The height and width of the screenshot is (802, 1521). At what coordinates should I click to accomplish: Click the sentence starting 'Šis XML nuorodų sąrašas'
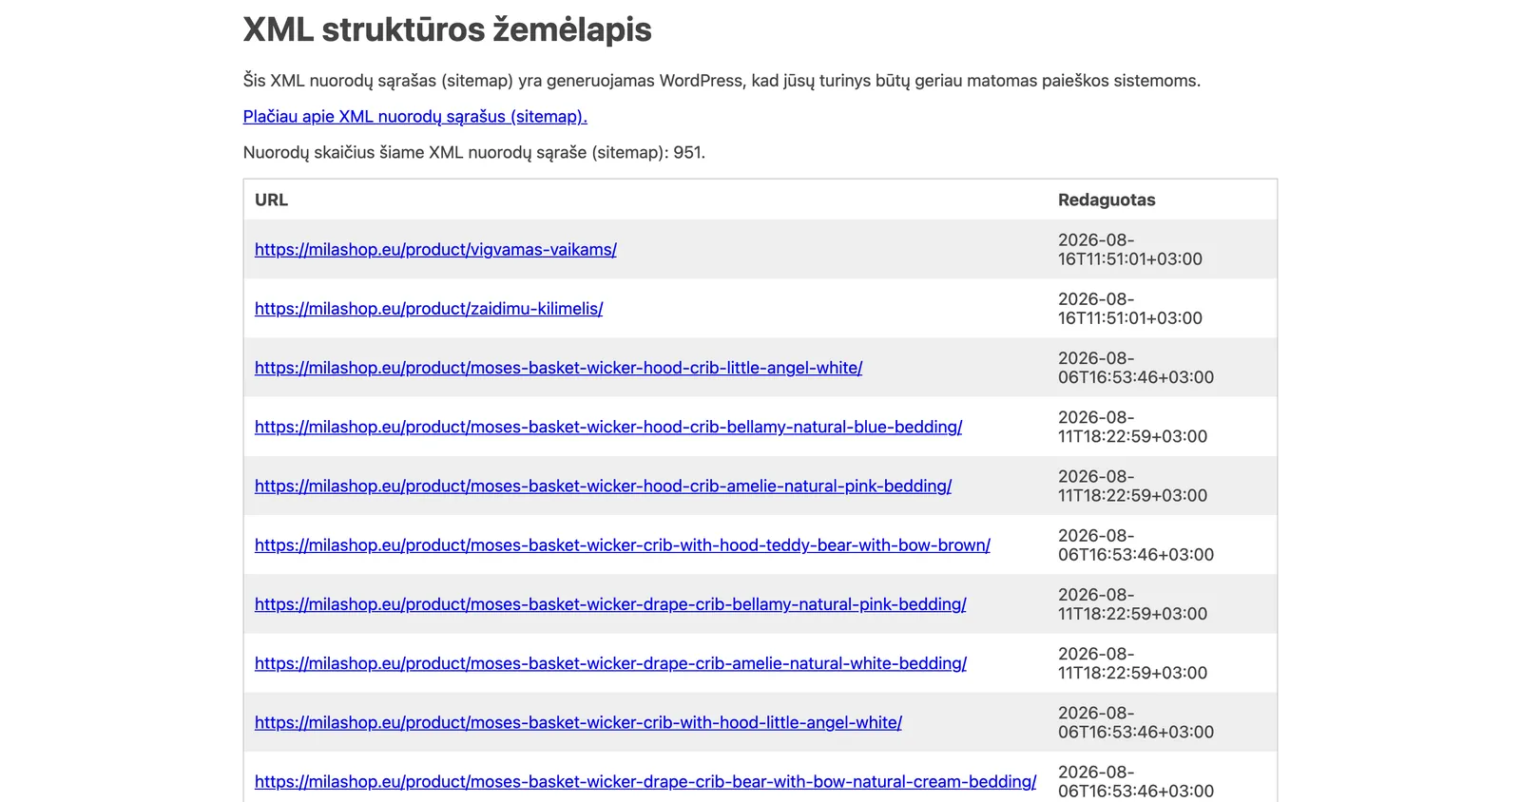pos(722,81)
